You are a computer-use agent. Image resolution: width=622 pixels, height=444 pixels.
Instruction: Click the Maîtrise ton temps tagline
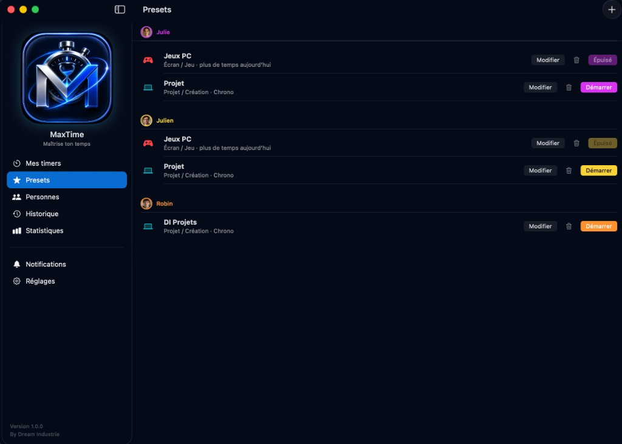pyautogui.click(x=67, y=144)
